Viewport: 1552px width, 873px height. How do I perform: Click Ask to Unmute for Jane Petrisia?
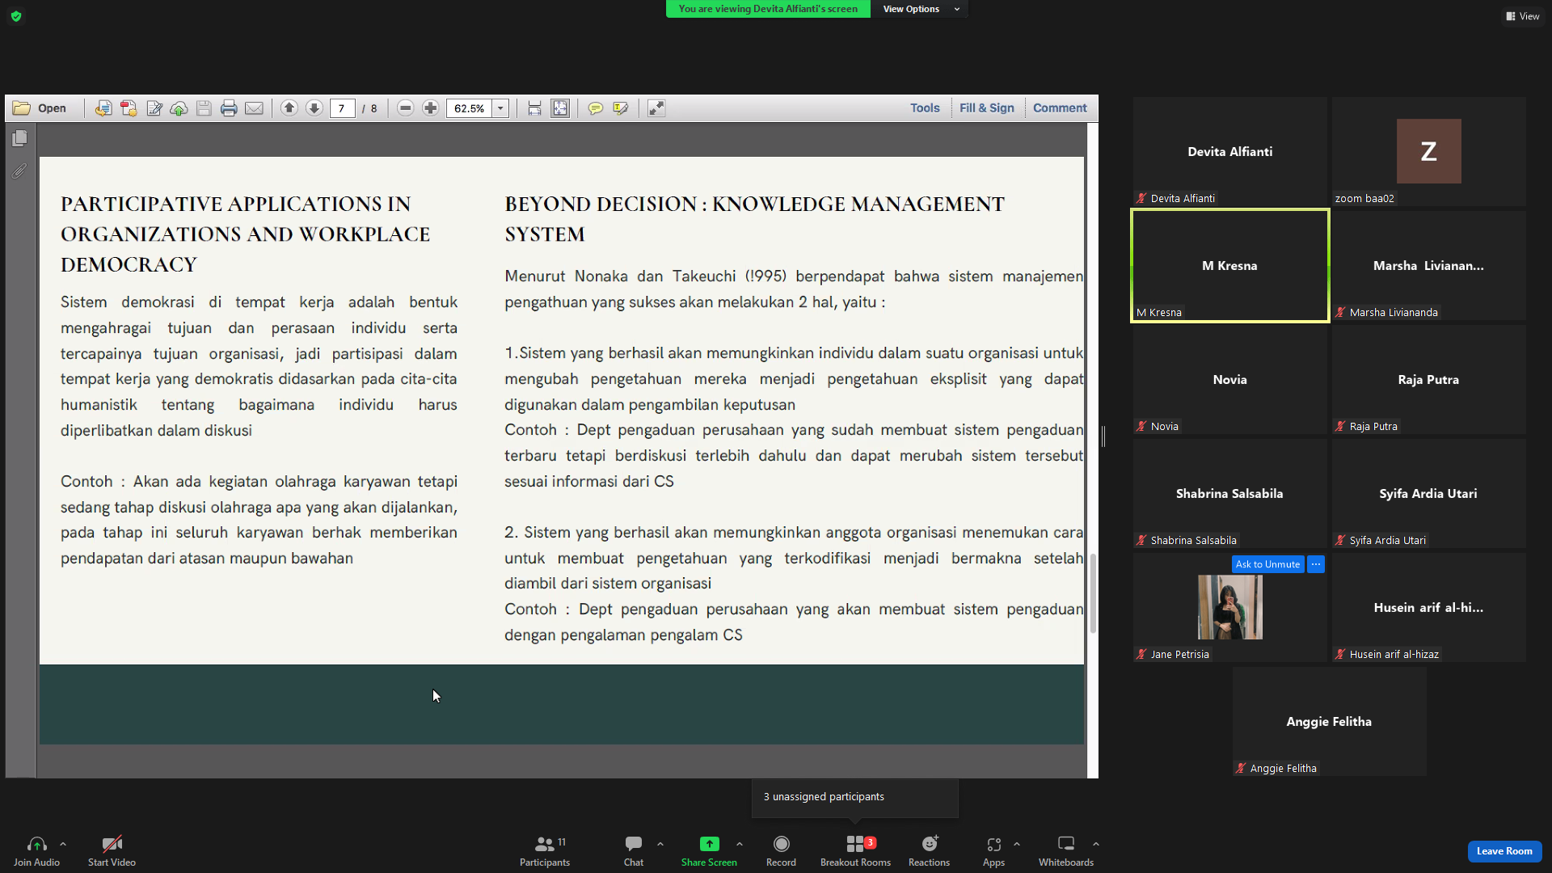click(1267, 564)
